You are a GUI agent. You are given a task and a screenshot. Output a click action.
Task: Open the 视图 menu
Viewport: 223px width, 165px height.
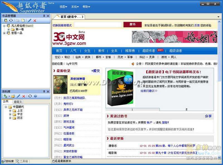point(63,7)
